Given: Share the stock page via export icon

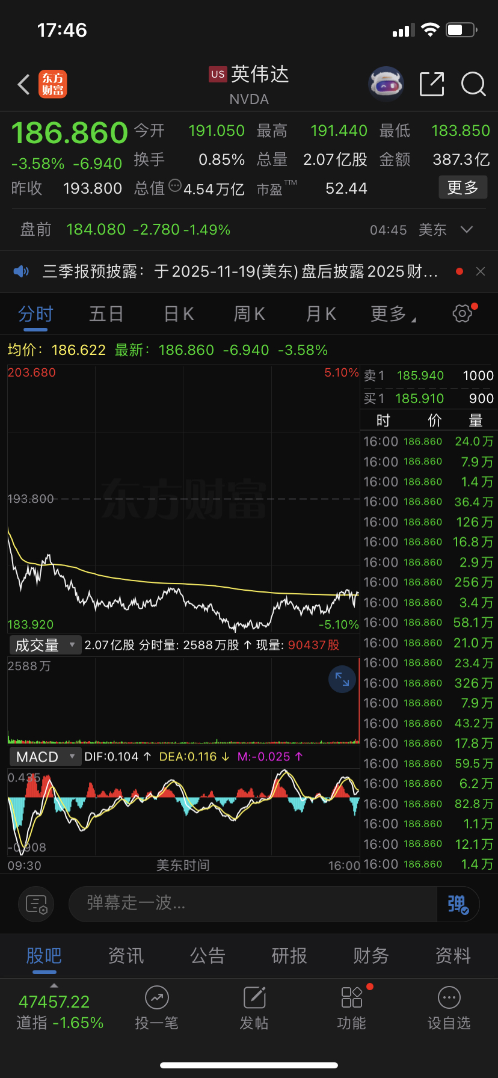Looking at the screenshot, I should tap(432, 84).
